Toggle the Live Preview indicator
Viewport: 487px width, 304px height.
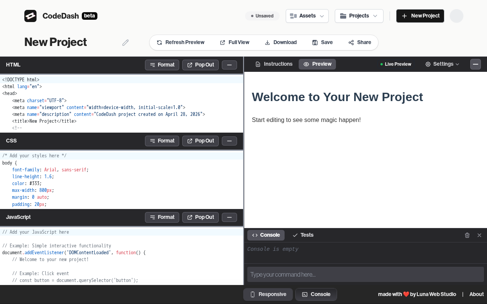[x=396, y=64]
